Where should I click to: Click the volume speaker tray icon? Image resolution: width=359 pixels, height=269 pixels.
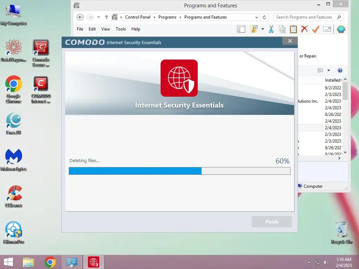tap(326, 262)
